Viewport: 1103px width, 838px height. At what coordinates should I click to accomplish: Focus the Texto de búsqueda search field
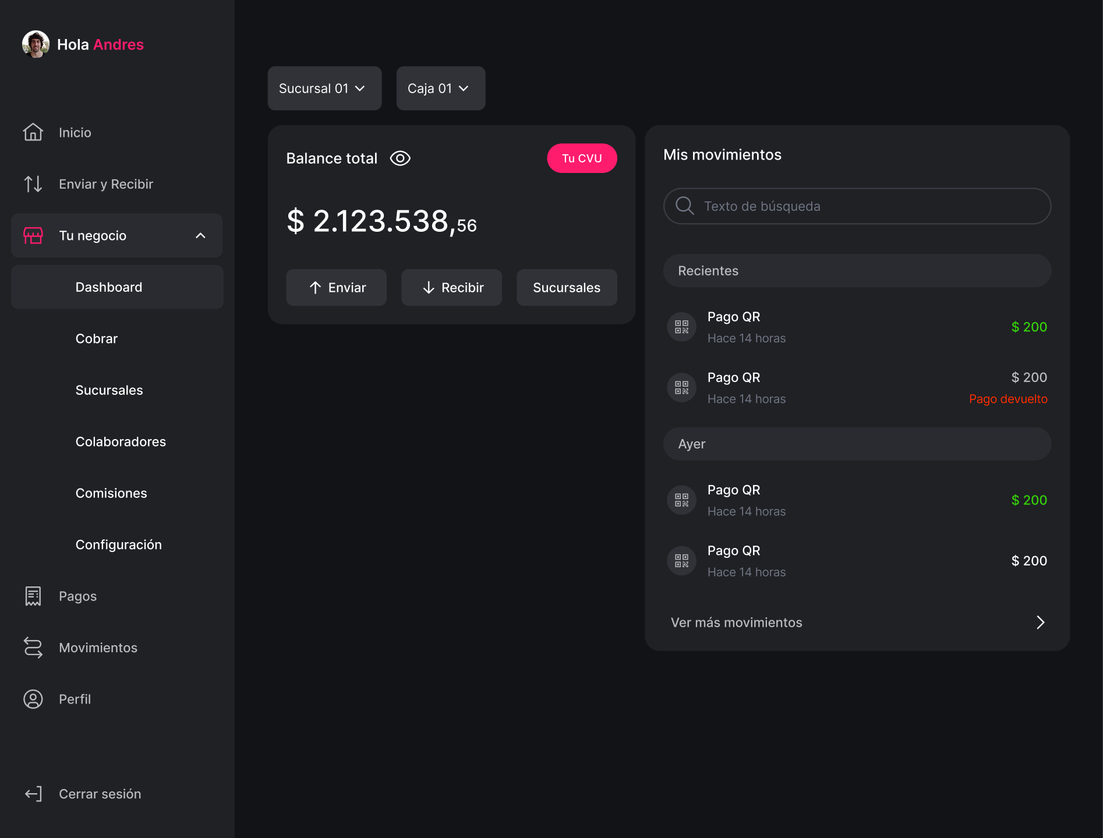tap(857, 206)
